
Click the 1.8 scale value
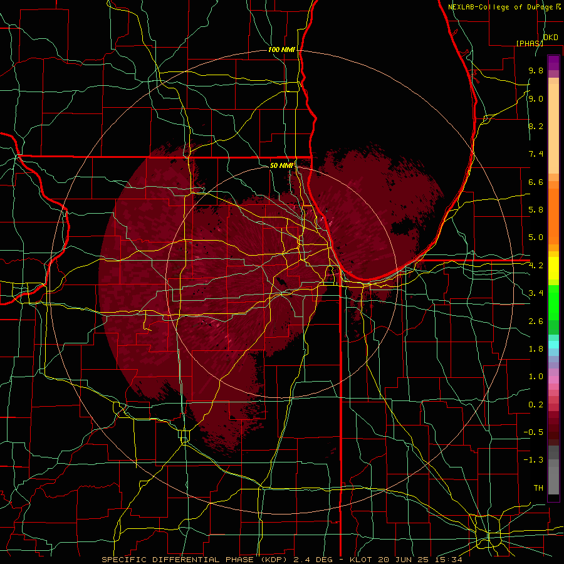(536, 349)
